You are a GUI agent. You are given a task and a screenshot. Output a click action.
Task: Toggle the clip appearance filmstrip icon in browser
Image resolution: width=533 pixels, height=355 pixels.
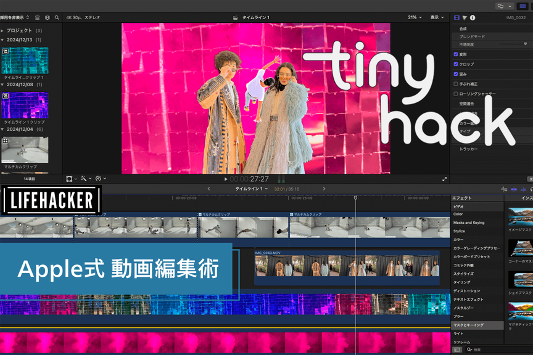(x=37, y=18)
